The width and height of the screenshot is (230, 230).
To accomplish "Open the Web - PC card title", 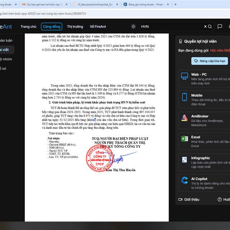I will (199, 74).
